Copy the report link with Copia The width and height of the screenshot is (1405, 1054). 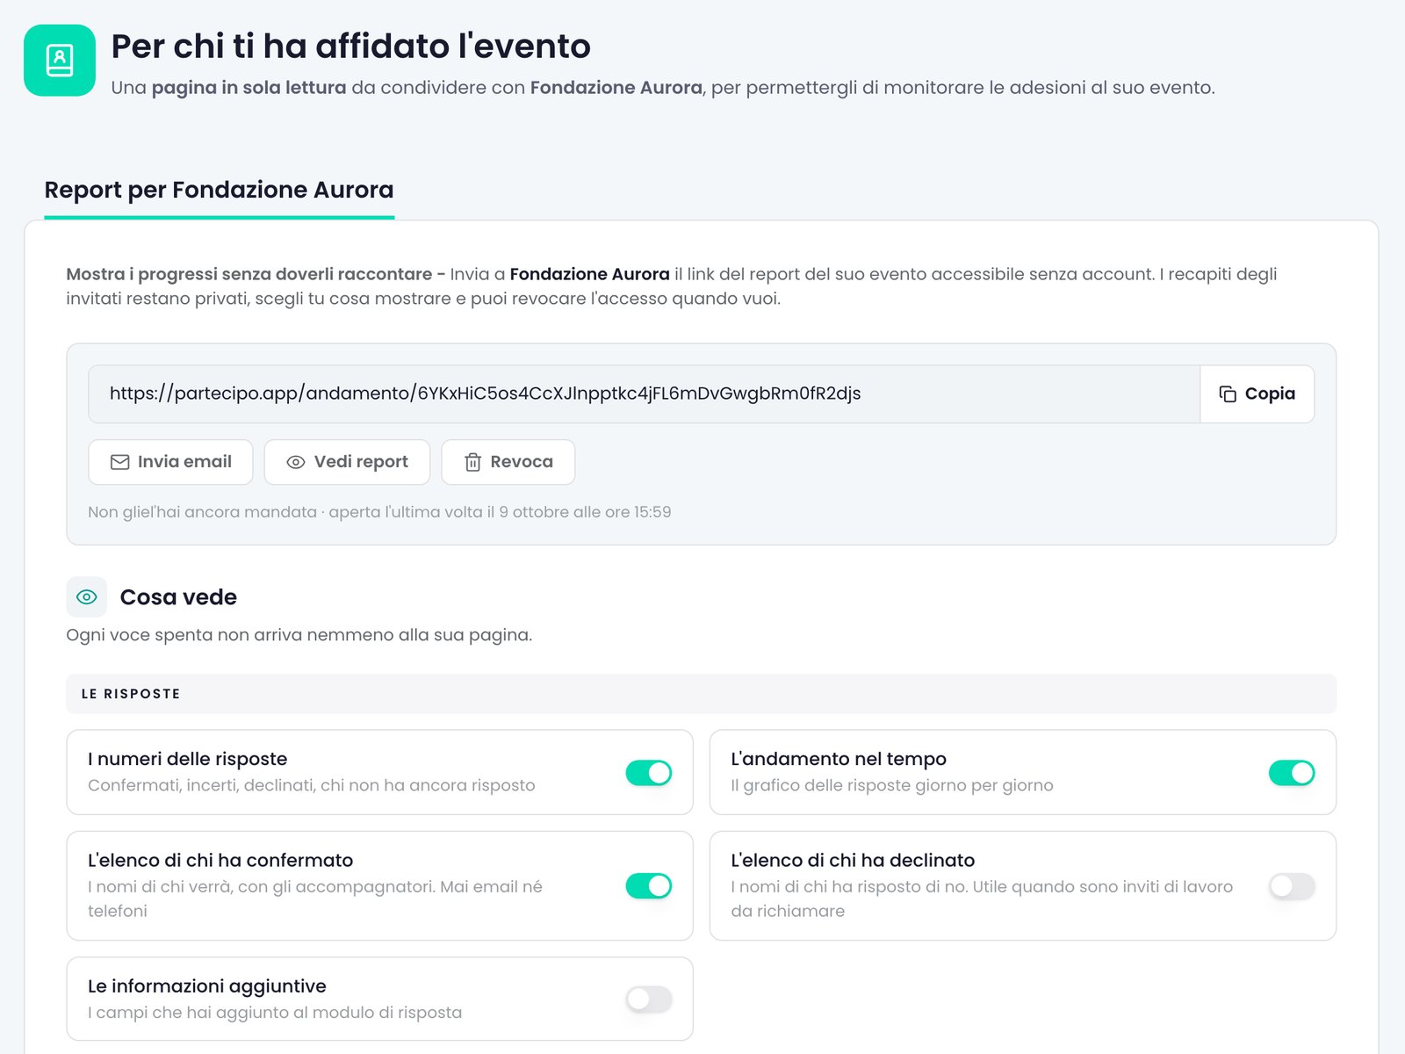pyautogui.click(x=1257, y=393)
